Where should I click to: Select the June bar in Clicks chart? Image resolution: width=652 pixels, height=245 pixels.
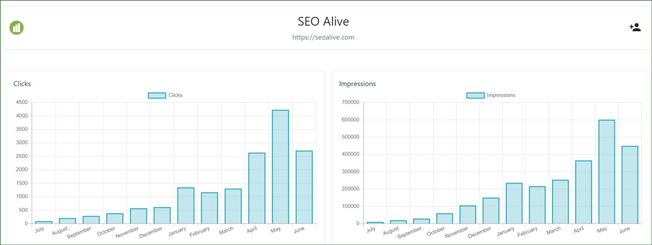304,187
